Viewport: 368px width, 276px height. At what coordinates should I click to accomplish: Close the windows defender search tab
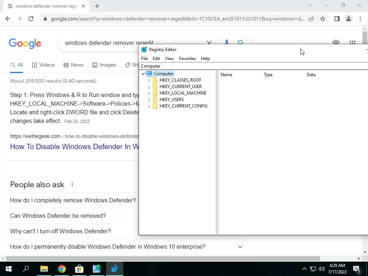pos(83,6)
